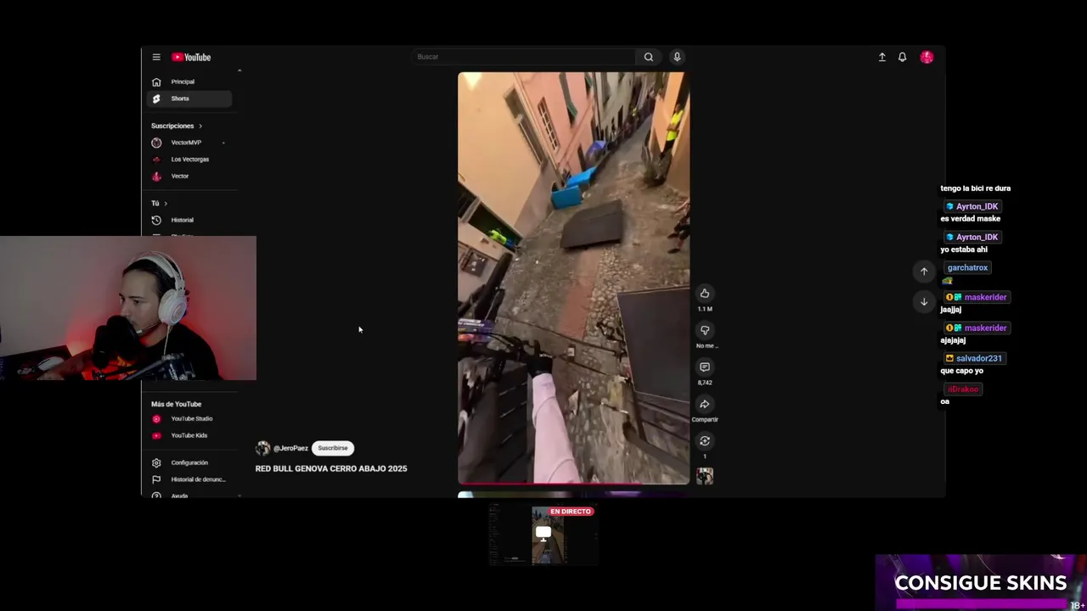Open the EN DIRECTO live thumbnail
Screen dimensions: 1087x611
(x=543, y=535)
